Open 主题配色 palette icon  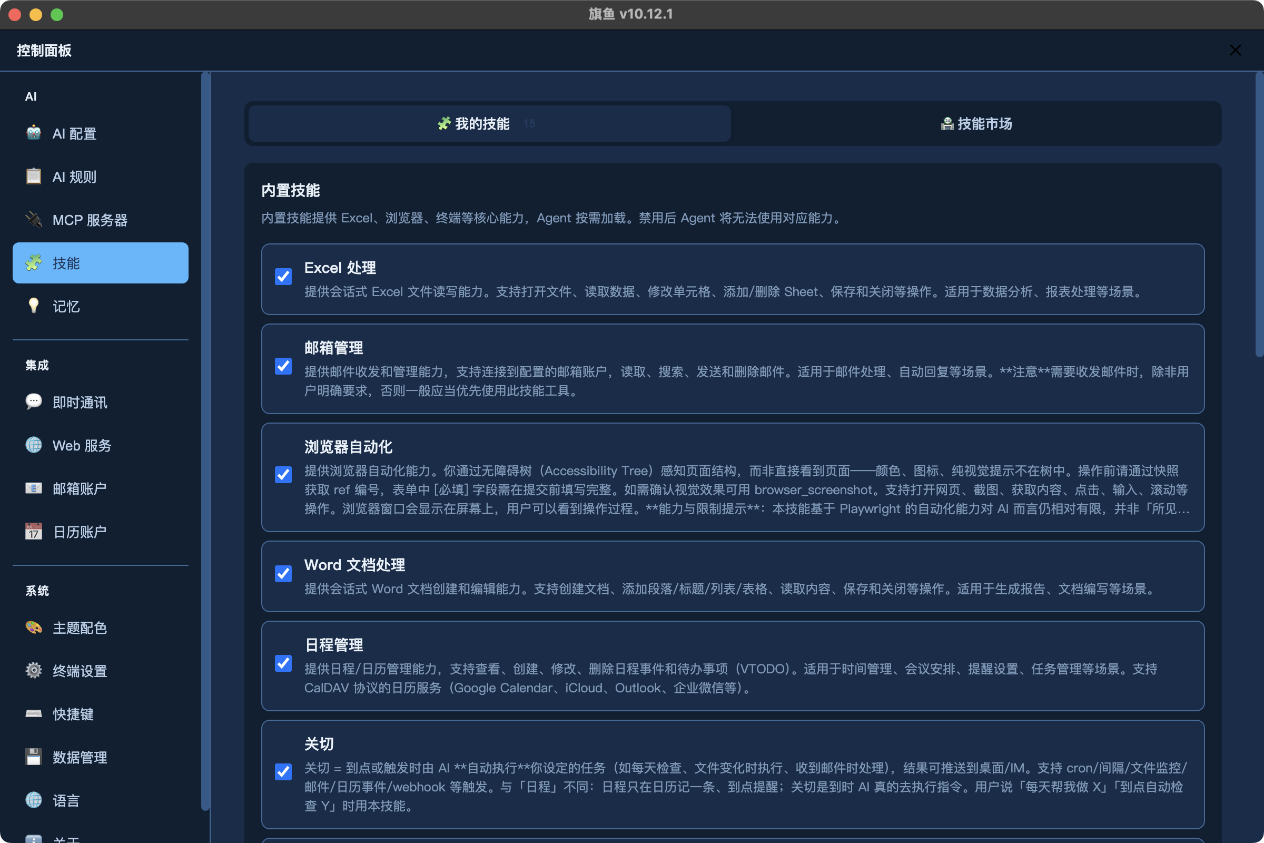[33, 628]
